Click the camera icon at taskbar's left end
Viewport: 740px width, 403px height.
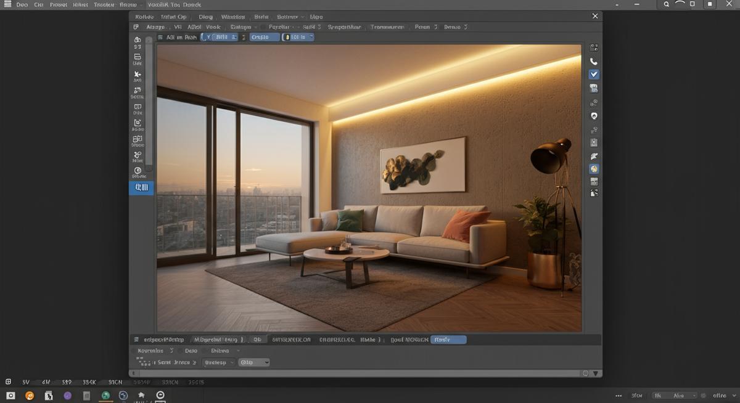click(x=10, y=396)
